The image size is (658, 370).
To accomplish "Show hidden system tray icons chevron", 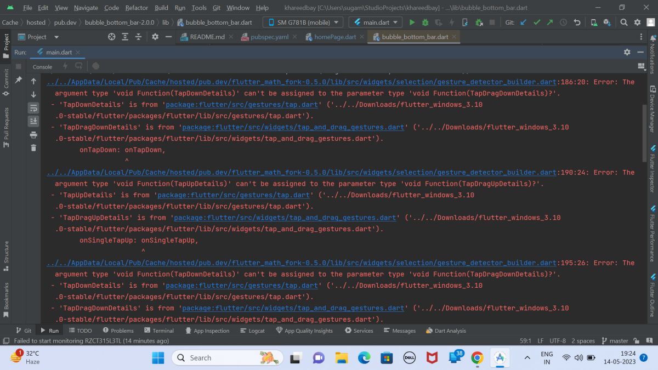I will point(527,358).
